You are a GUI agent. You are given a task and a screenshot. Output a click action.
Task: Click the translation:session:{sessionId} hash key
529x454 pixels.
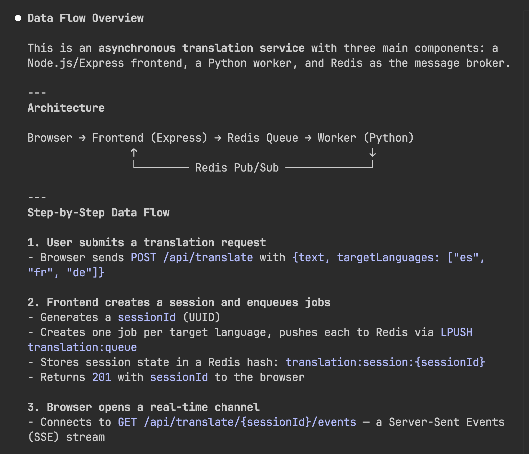(x=385, y=362)
